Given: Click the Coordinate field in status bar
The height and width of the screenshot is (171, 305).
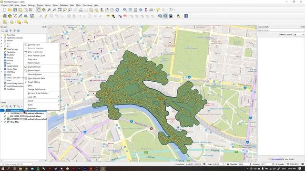Looking at the screenshot, I should click(193, 164).
